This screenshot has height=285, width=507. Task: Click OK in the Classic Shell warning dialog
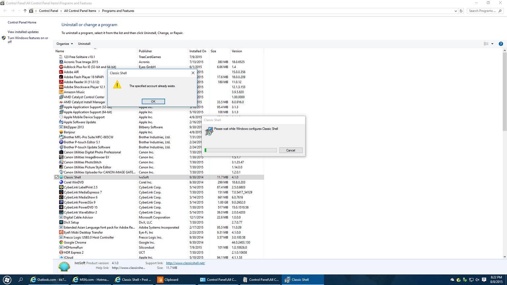153,102
